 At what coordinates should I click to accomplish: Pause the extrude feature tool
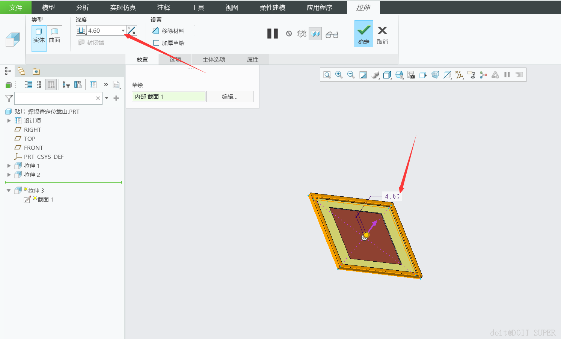[273, 34]
